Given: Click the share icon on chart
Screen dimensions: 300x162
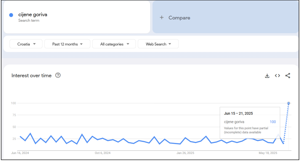Looking at the screenshot, I should (288, 76).
